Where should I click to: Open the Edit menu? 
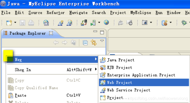coord(19,12)
